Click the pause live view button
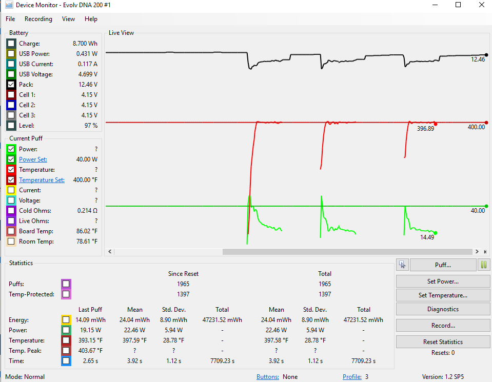Screen dimensions: 492x382 (x=483, y=265)
